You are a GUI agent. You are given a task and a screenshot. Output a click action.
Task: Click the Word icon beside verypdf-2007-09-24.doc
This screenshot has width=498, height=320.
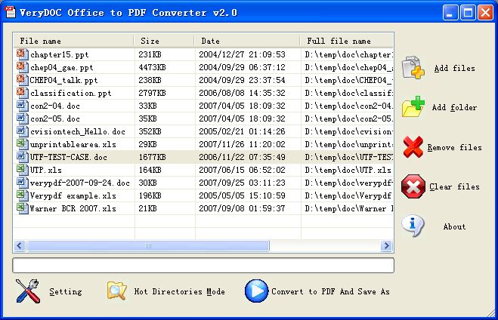click(22, 183)
